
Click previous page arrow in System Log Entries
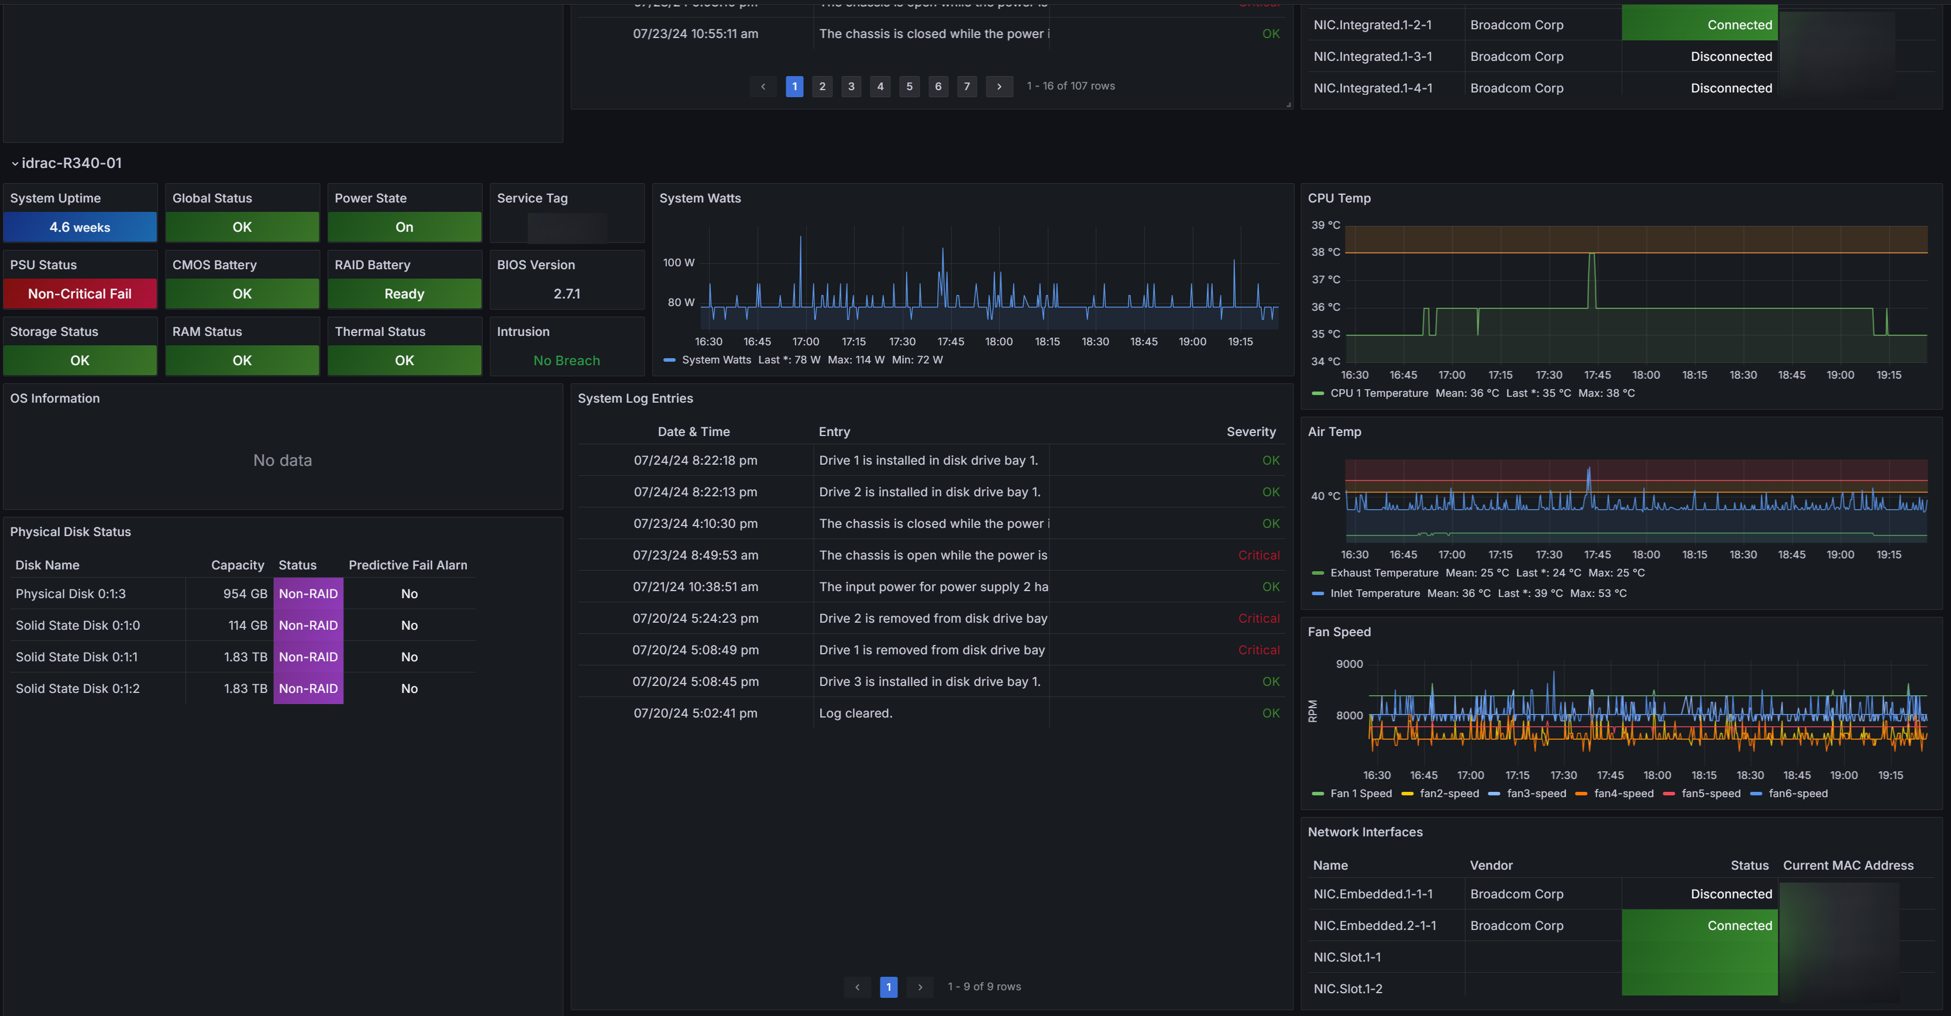click(856, 987)
